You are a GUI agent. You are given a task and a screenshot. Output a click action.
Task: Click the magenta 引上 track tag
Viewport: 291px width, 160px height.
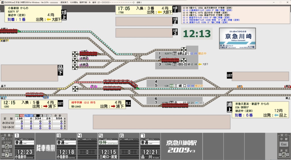point(93,86)
